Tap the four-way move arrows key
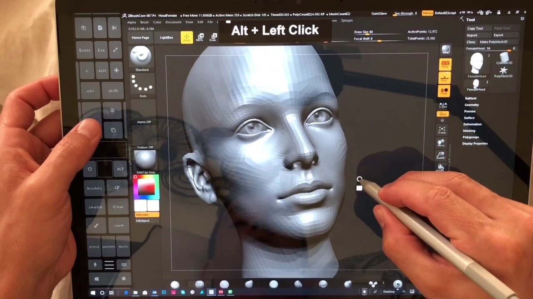The width and height of the screenshot is (533, 299). click(116, 70)
